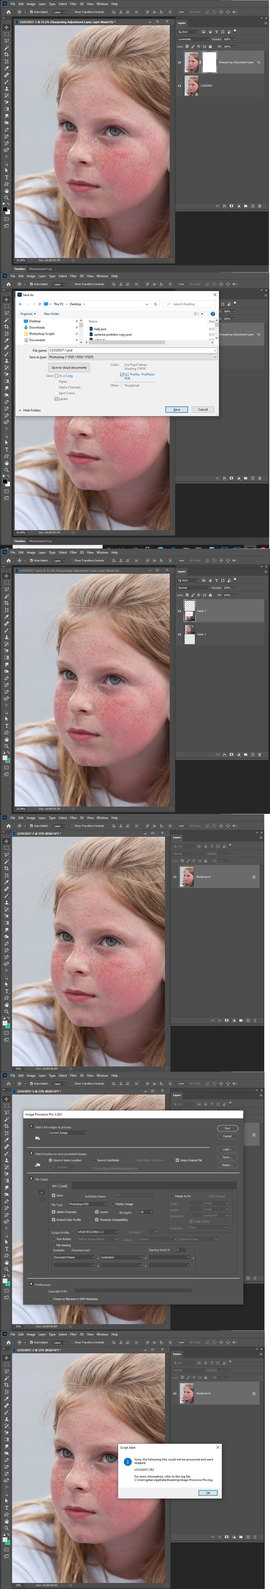Open the help icon in Save As dialog
This screenshot has width=270, height=1589.
pos(213,313)
